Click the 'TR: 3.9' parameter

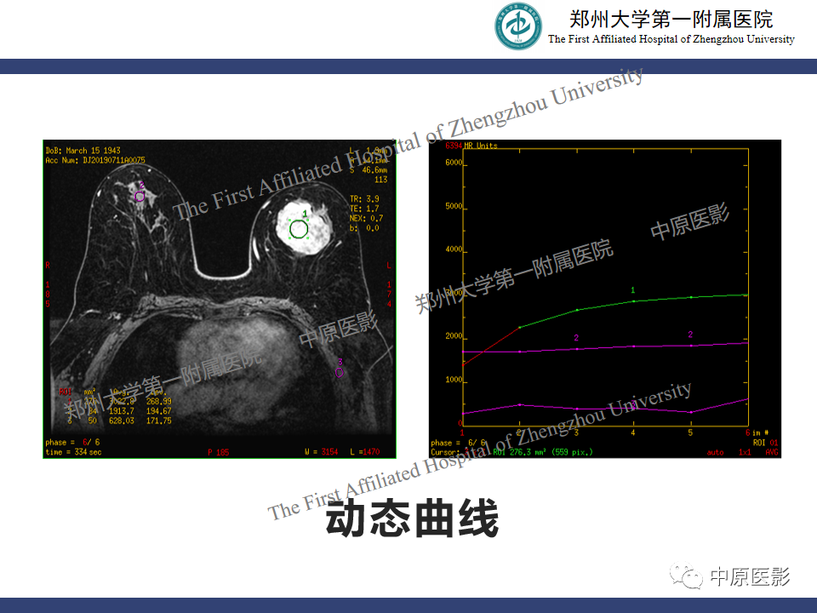(364, 198)
